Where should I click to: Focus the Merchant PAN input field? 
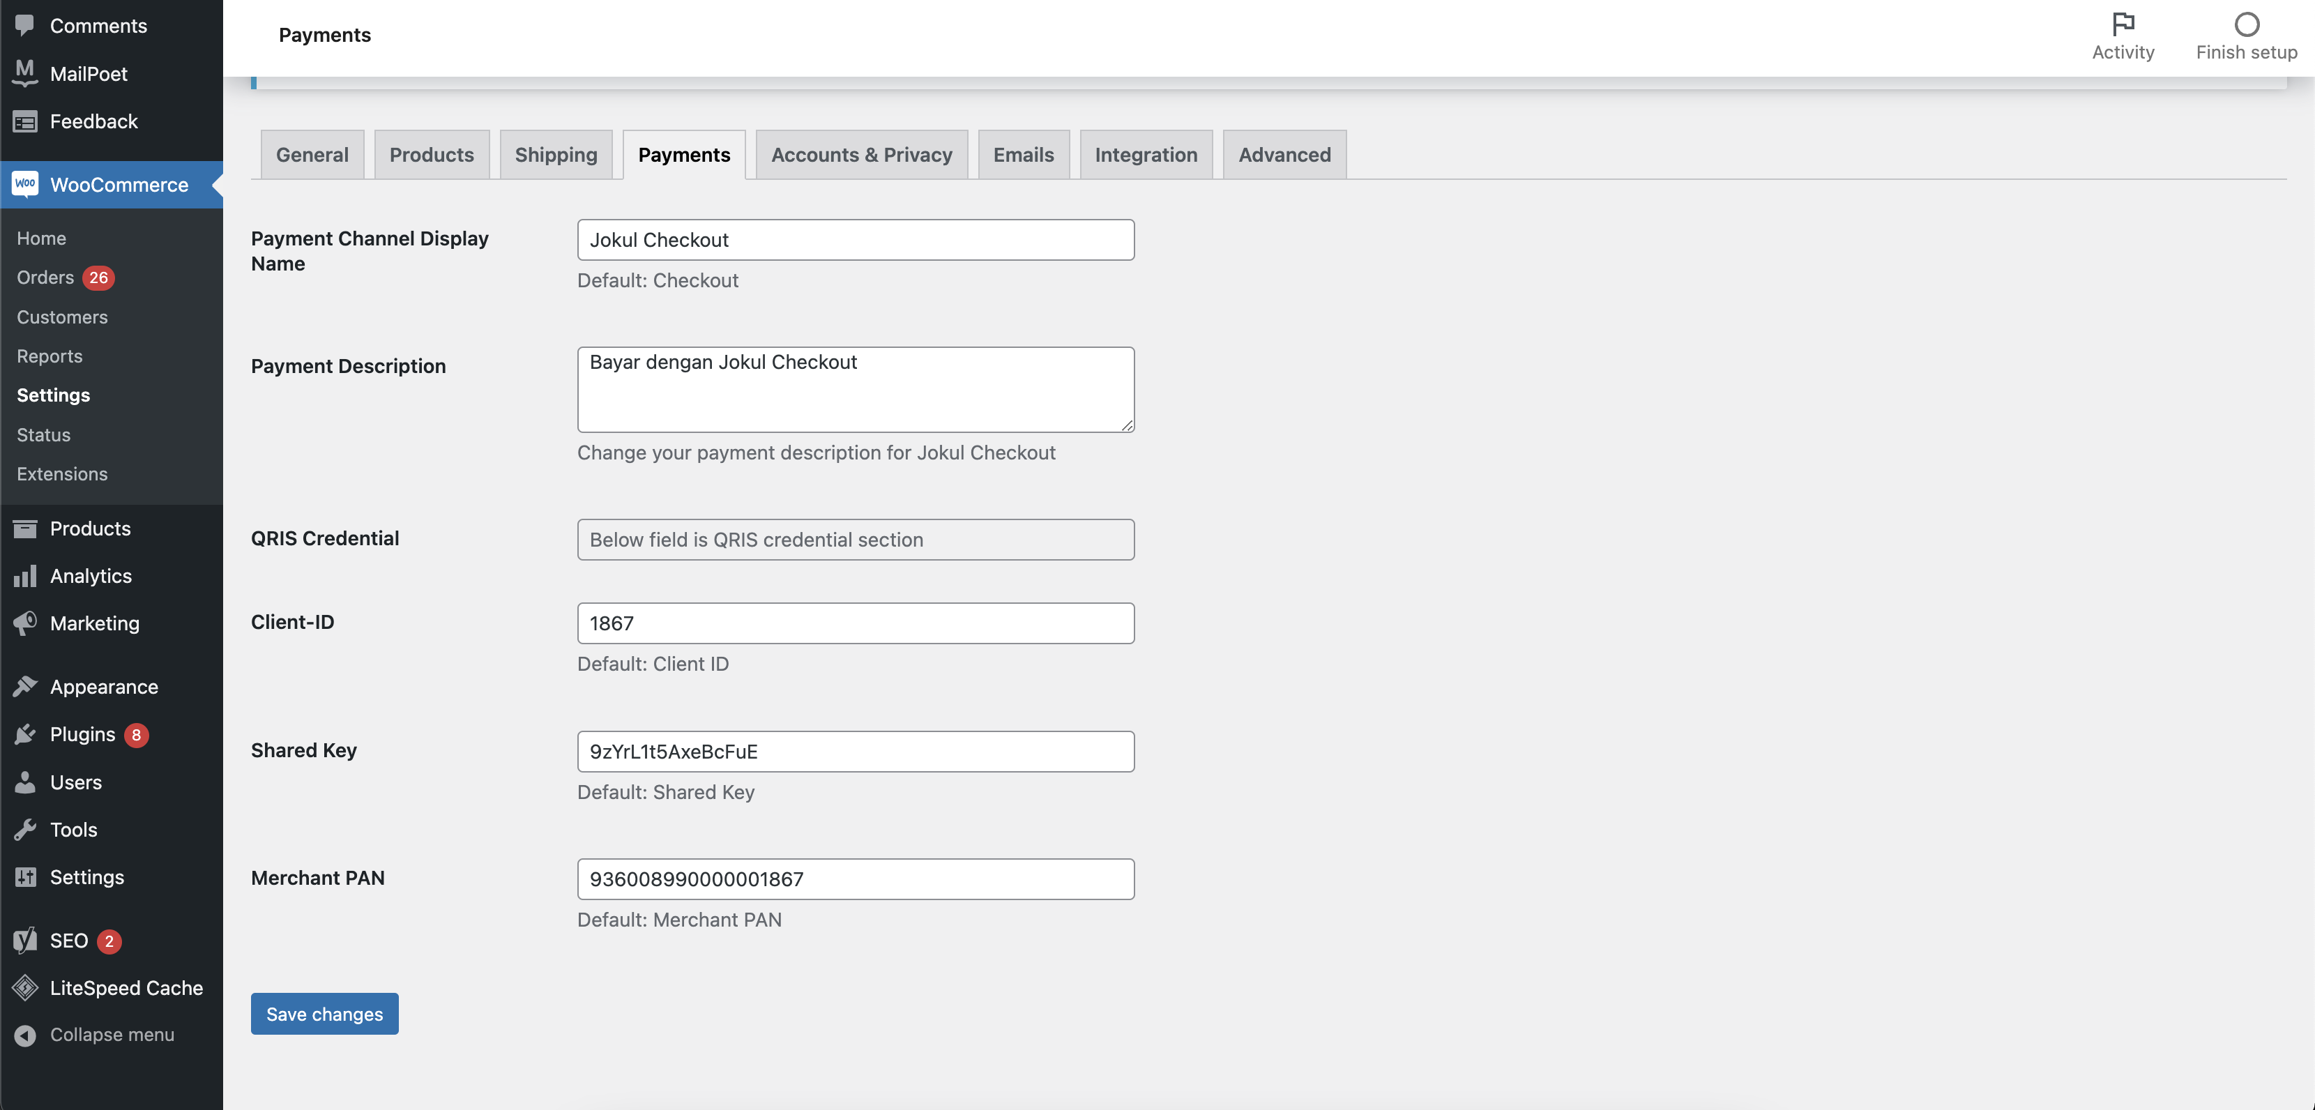pos(856,878)
